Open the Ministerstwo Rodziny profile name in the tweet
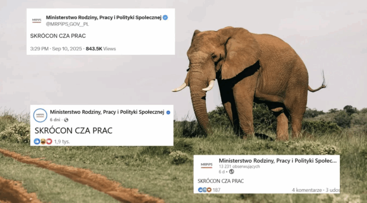367x203 pixels. pos(104,18)
